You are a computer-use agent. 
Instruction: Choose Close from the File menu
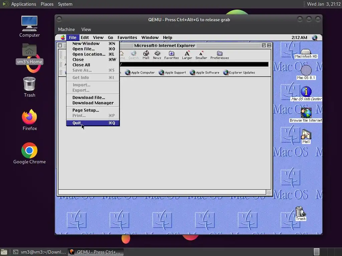(93, 59)
